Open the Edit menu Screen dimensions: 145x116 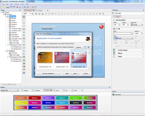click(7, 4)
